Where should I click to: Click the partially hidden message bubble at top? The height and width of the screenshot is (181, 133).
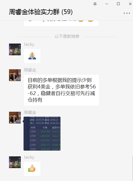(x=61, y=23)
